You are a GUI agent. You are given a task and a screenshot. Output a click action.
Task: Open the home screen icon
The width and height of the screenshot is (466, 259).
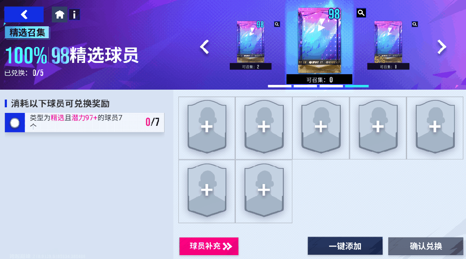(x=60, y=14)
